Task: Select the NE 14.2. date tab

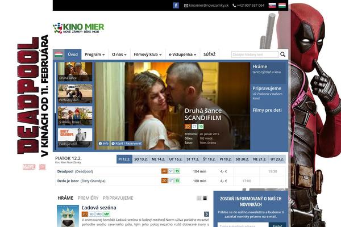Action: [159, 159]
